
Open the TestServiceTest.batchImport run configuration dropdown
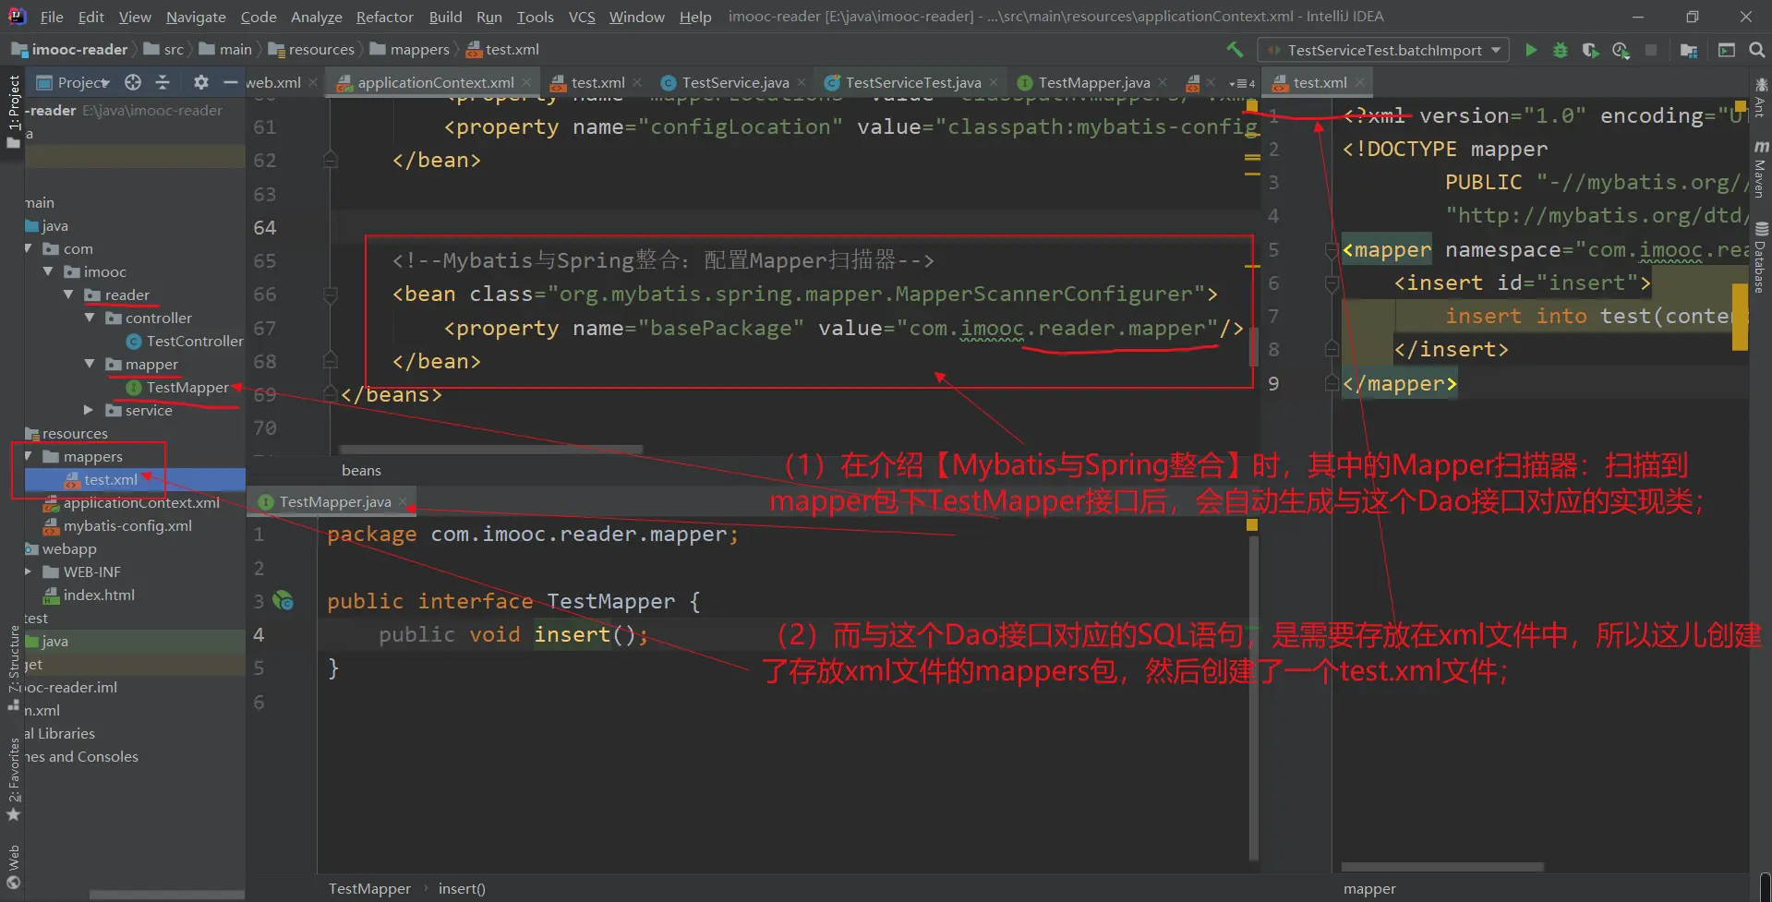pos(1384,50)
